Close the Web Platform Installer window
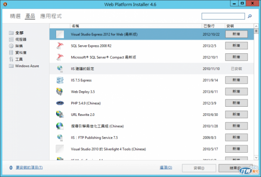The height and width of the screenshot is (177, 261). (252, 3)
